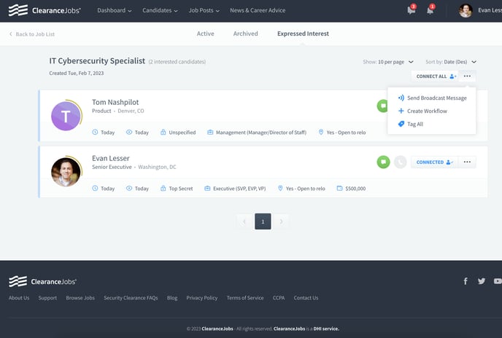Screen dimensions: 502x338
Task: Click the eye icon in Evan Lesser row
Action: [x=129, y=189]
